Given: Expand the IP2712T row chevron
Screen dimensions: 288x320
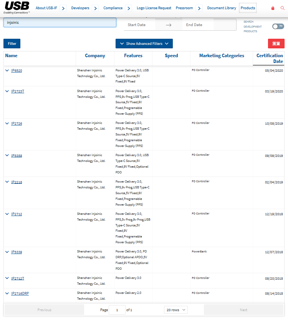Looking at the screenshot, I should (x=7, y=278).
